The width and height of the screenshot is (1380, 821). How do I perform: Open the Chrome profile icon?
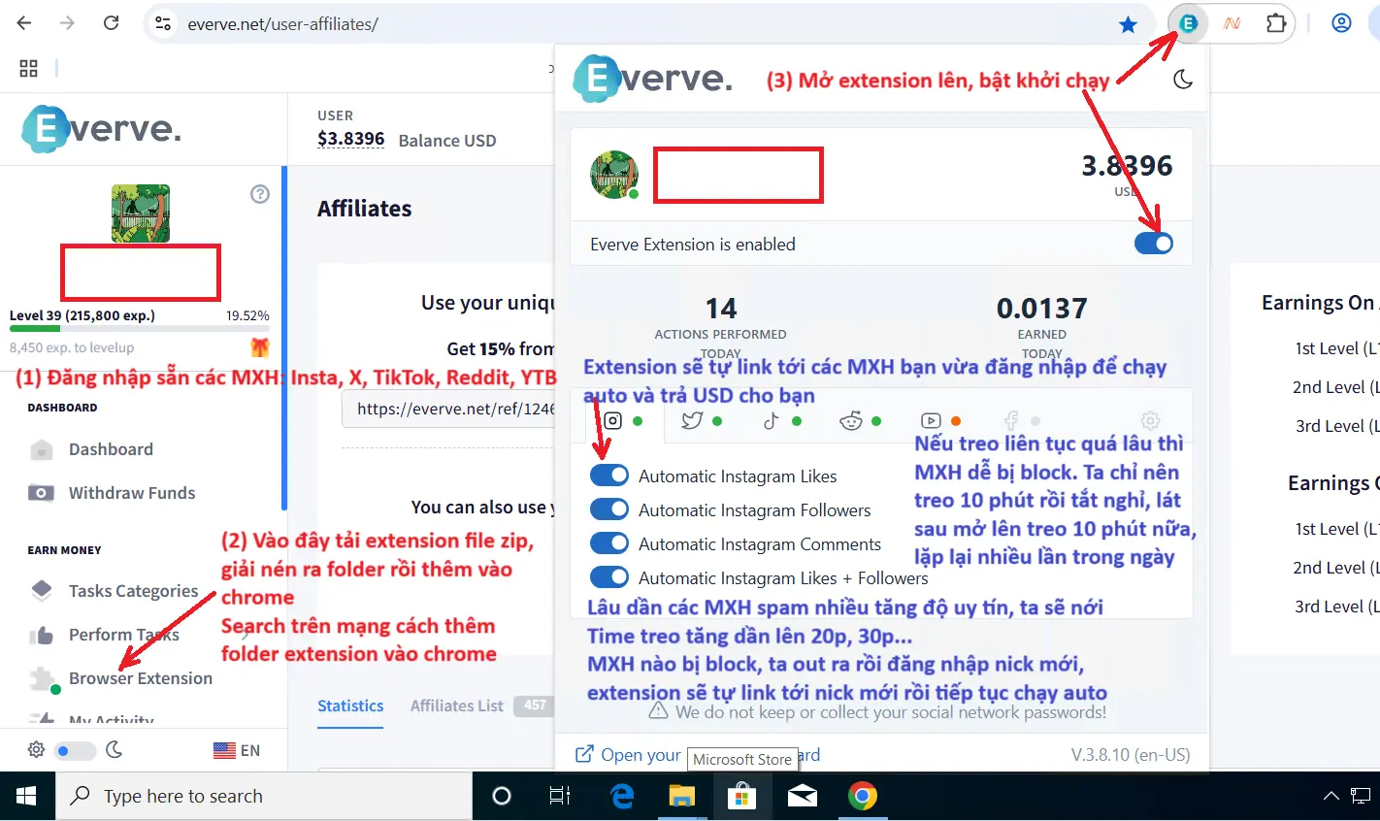[1341, 23]
